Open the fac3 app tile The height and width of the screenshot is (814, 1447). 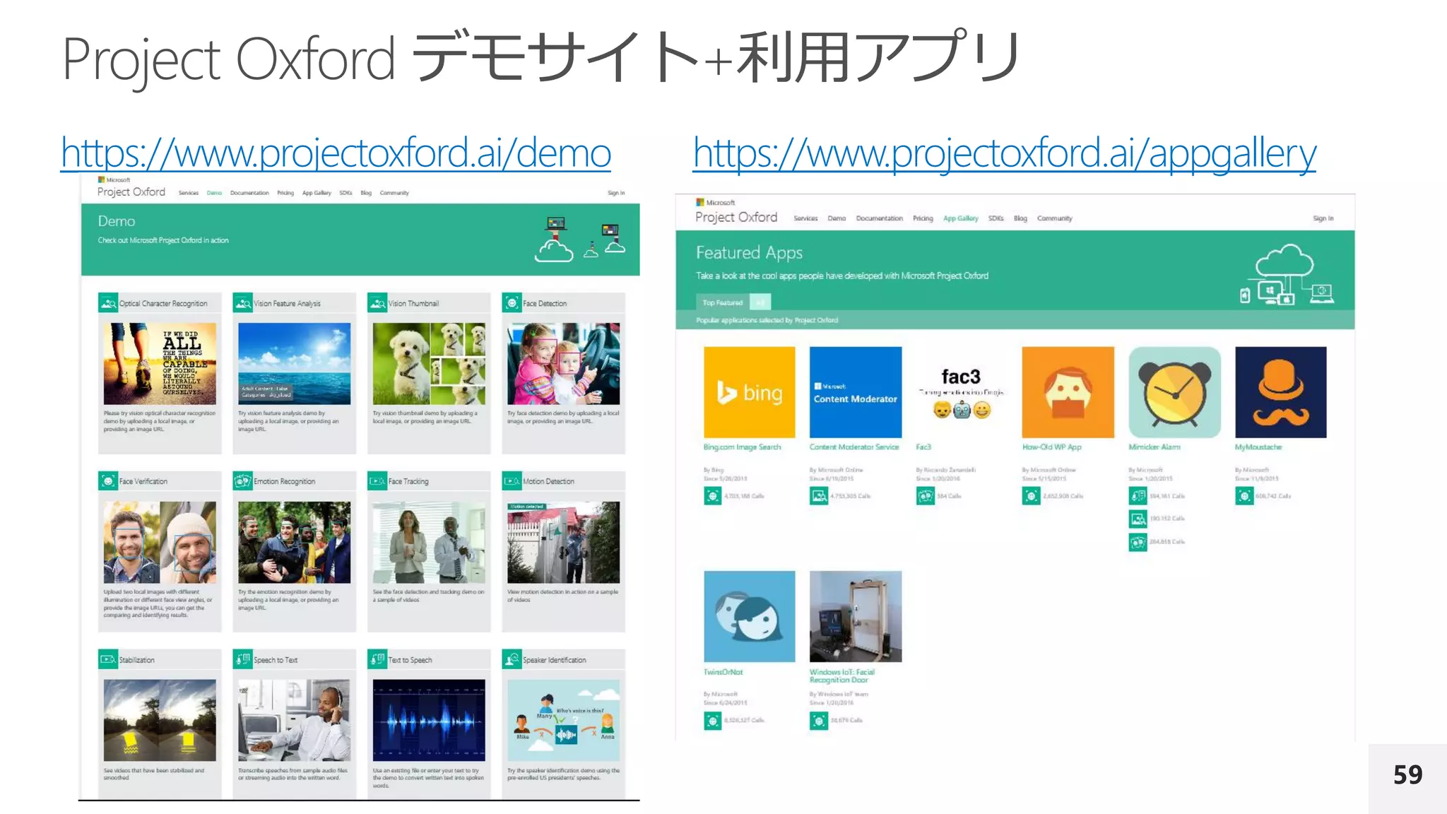point(962,392)
